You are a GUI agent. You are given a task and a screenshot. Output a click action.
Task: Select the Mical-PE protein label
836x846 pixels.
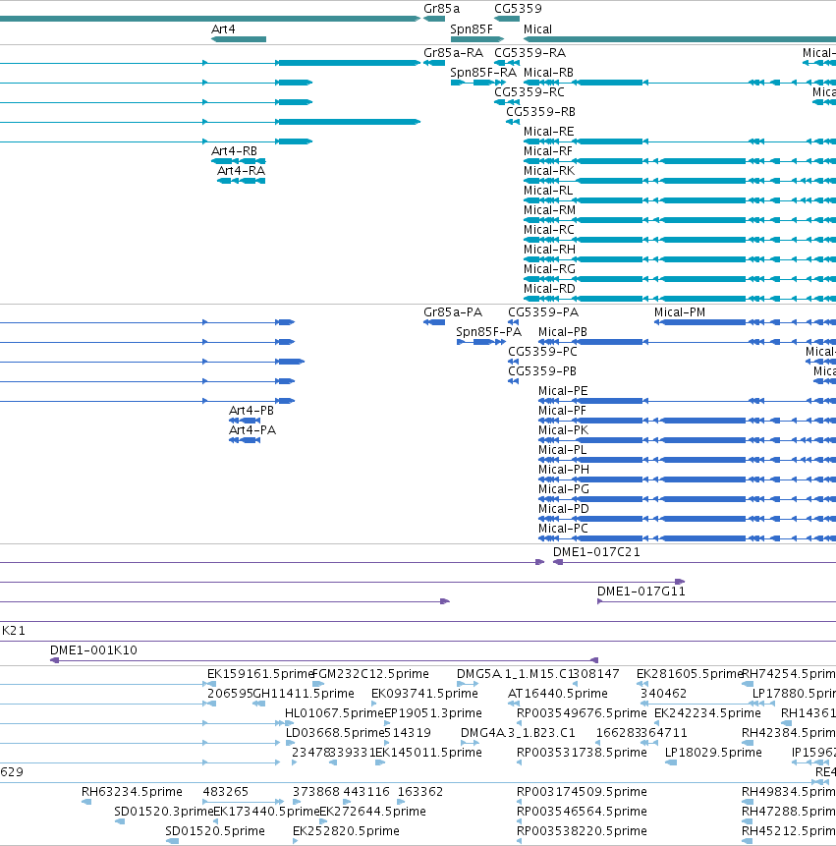point(563,391)
